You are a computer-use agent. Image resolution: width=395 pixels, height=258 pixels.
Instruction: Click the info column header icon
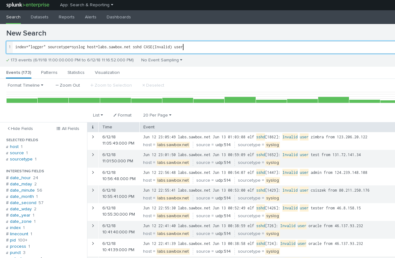click(x=93, y=127)
